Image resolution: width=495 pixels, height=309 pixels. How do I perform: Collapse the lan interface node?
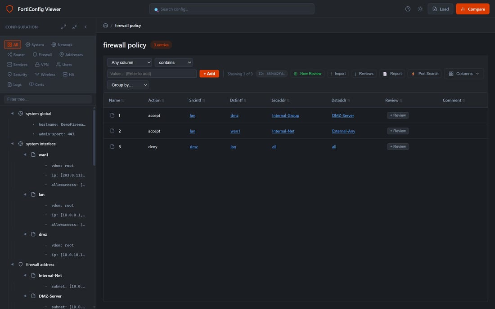point(25,194)
